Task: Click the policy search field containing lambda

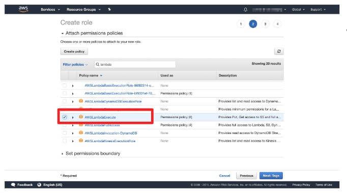Action: click(x=135, y=65)
